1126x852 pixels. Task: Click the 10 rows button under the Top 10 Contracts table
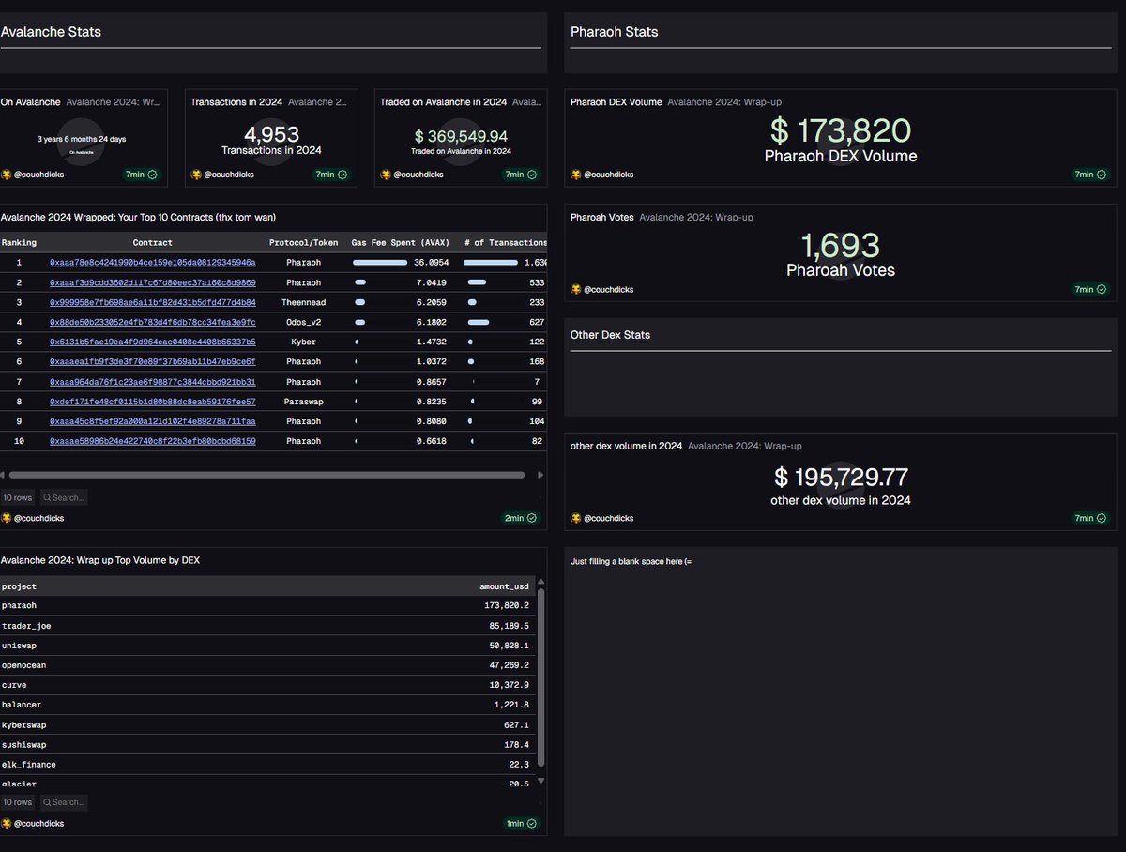tap(18, 497)
